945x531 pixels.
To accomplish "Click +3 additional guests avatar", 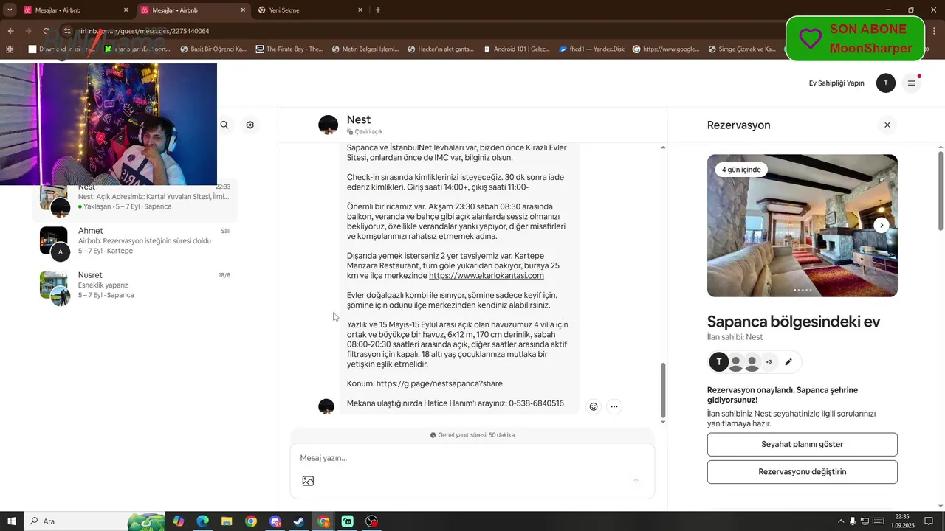I will (x=769, y=362).
